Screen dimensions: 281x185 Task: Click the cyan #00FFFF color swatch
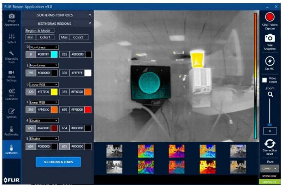coord(54,54)
